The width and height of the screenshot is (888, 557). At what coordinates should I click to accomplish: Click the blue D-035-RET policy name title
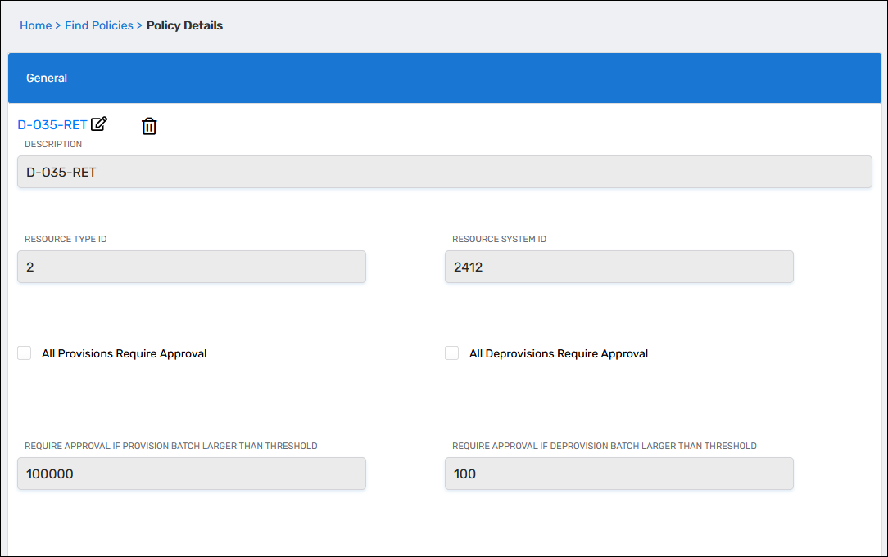pos(52,125)
